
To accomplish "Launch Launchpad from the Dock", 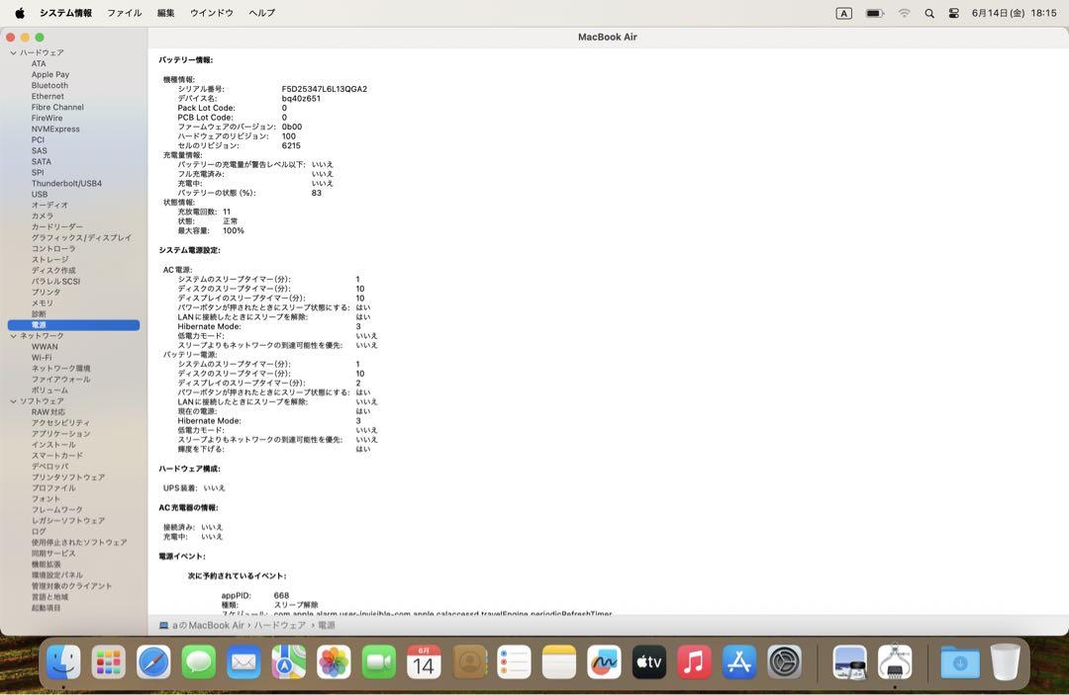I will coord(109,661).
